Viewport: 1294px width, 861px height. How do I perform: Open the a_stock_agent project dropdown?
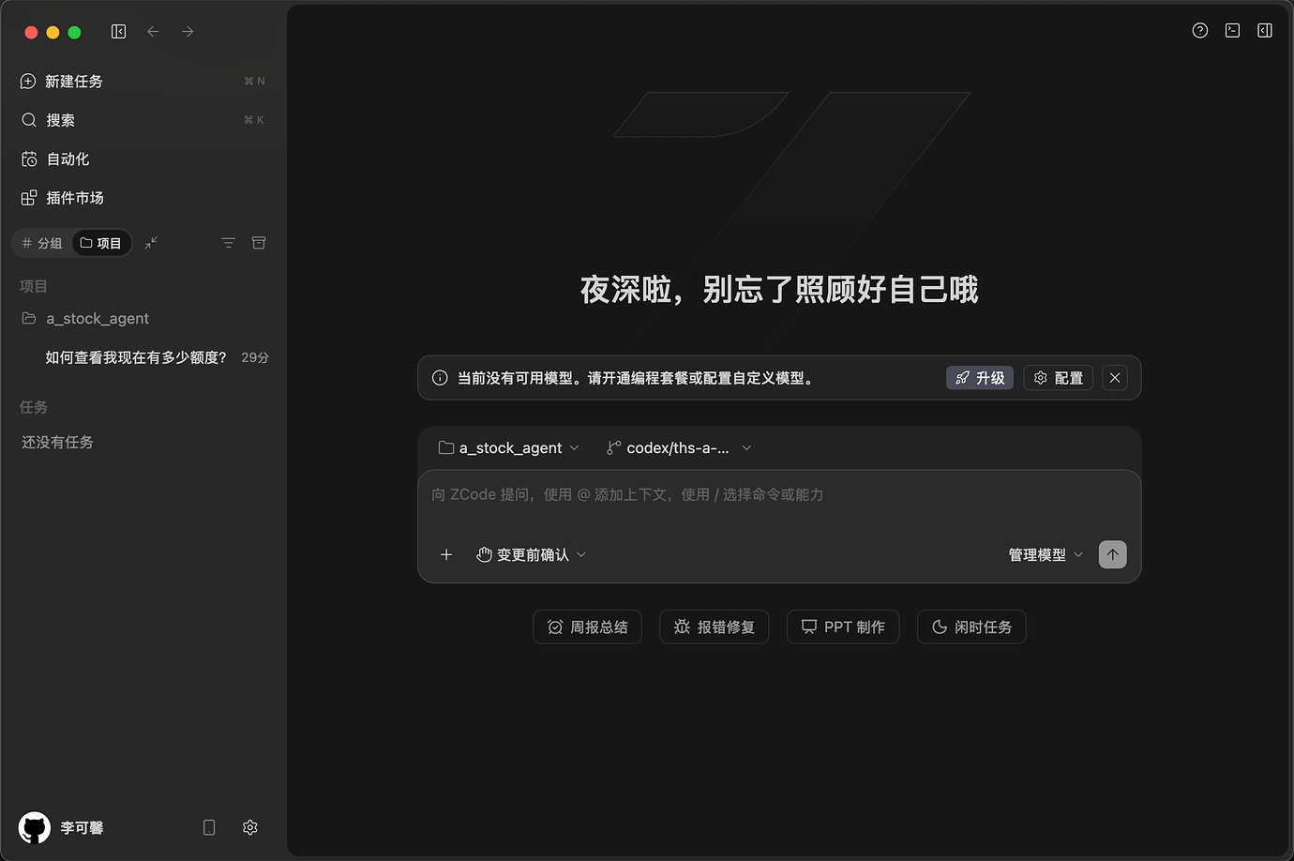pos(509,448)
